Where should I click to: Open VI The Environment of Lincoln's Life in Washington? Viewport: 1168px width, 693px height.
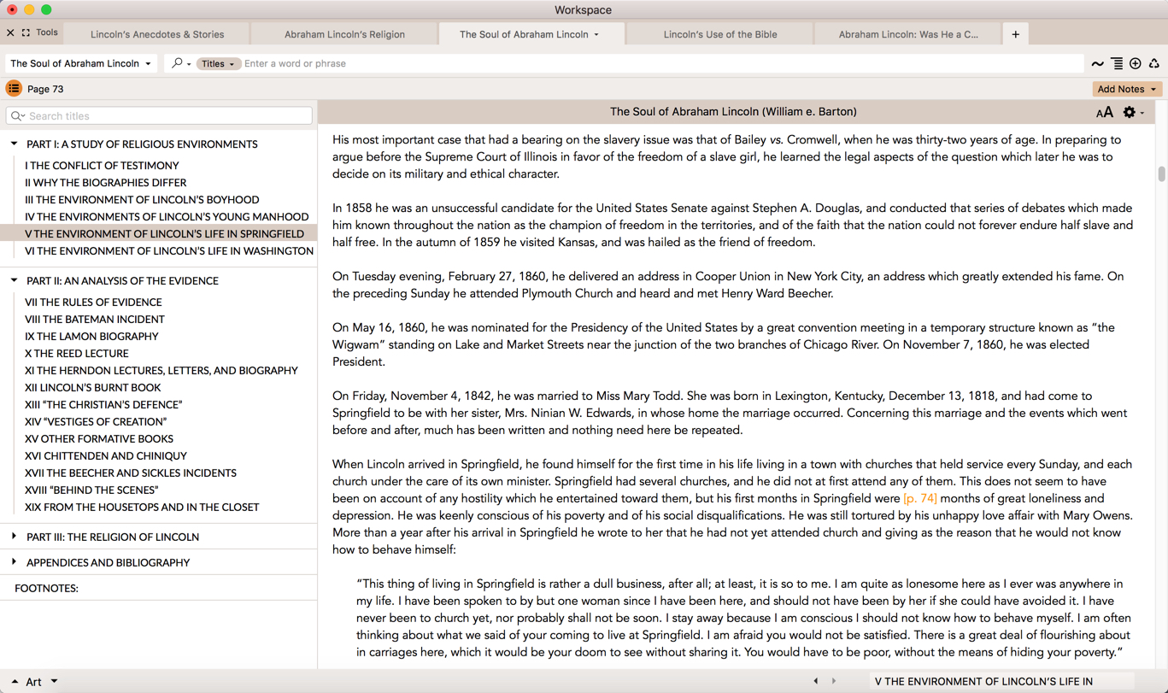click(169, 251)
